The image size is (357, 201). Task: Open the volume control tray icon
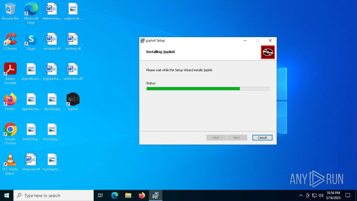(x=321, y=195)
